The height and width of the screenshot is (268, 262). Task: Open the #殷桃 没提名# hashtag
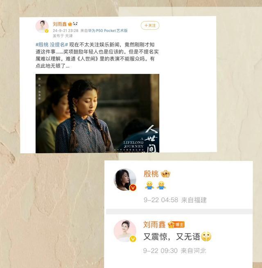(x=52, y=45)
